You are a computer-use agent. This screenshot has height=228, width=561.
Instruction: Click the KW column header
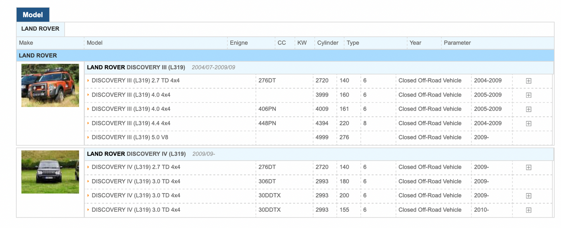302,43
